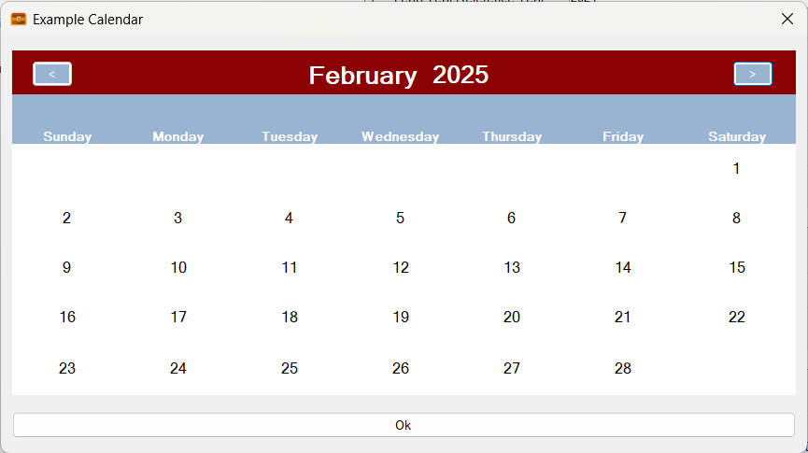Pick Thursday the 27th

click(512, 369)
